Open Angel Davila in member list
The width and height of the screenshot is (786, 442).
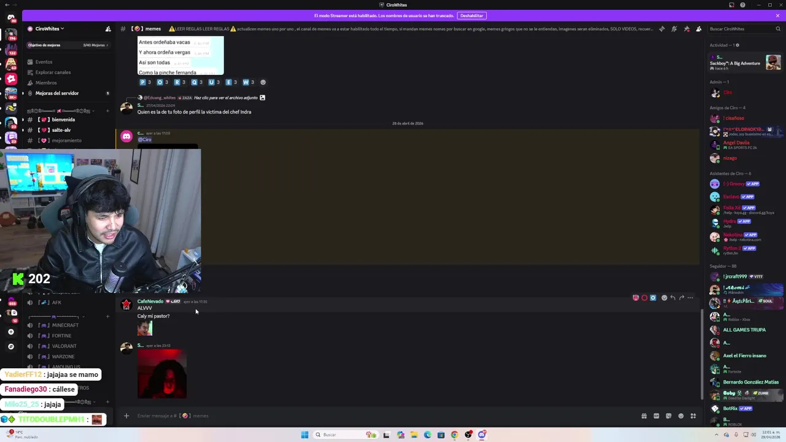pyautogui.click(x=744, y=145)
